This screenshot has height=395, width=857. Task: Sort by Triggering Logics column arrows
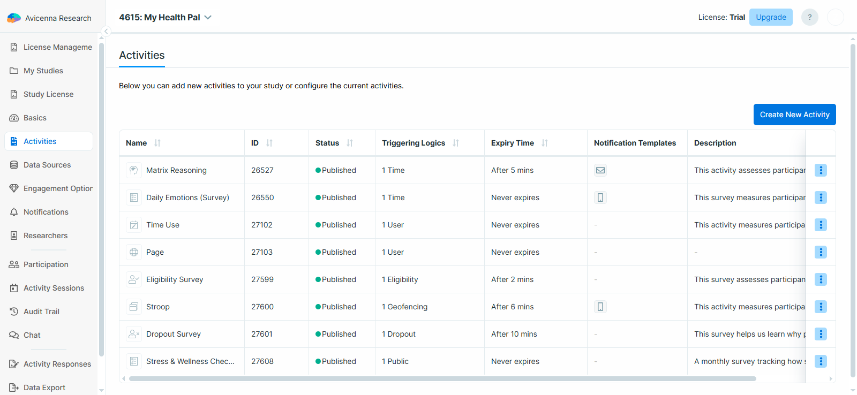click(456, 143)
